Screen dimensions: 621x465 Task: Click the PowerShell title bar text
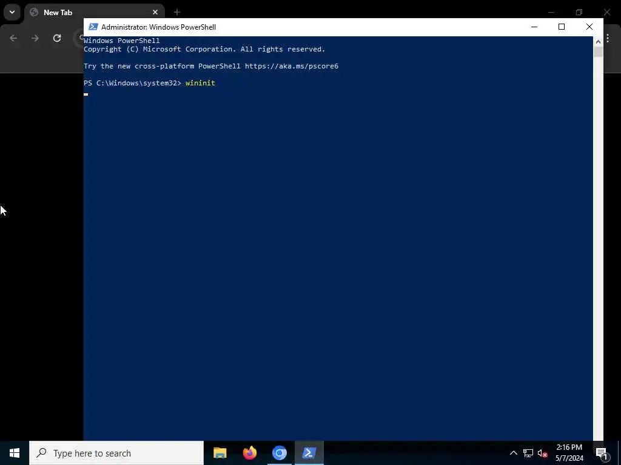(x=158, y=27)
